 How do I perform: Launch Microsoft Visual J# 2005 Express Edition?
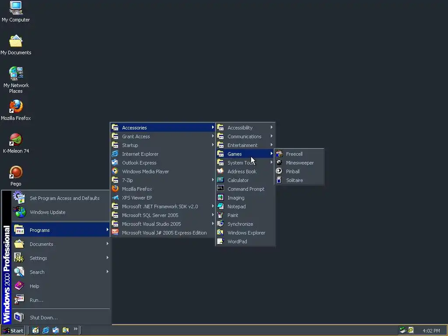click(163, 233)
